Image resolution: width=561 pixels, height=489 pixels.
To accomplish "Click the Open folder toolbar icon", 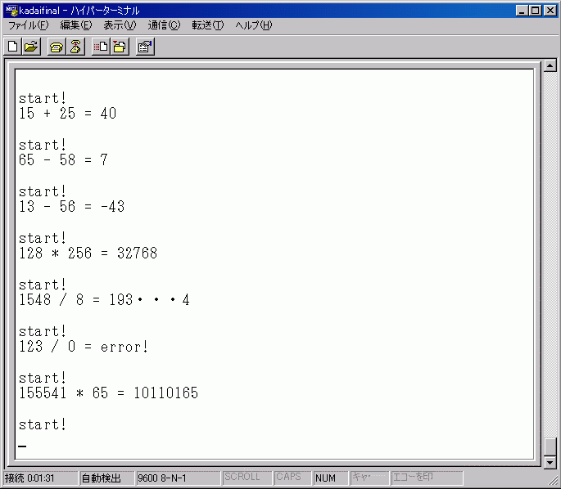I will click(31, 47).
